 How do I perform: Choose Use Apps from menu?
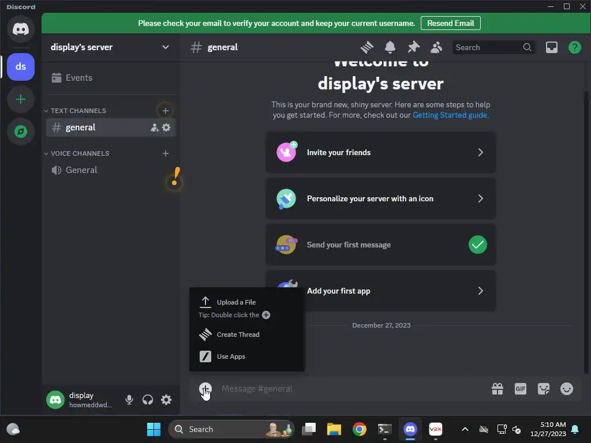tap(247, 356)
